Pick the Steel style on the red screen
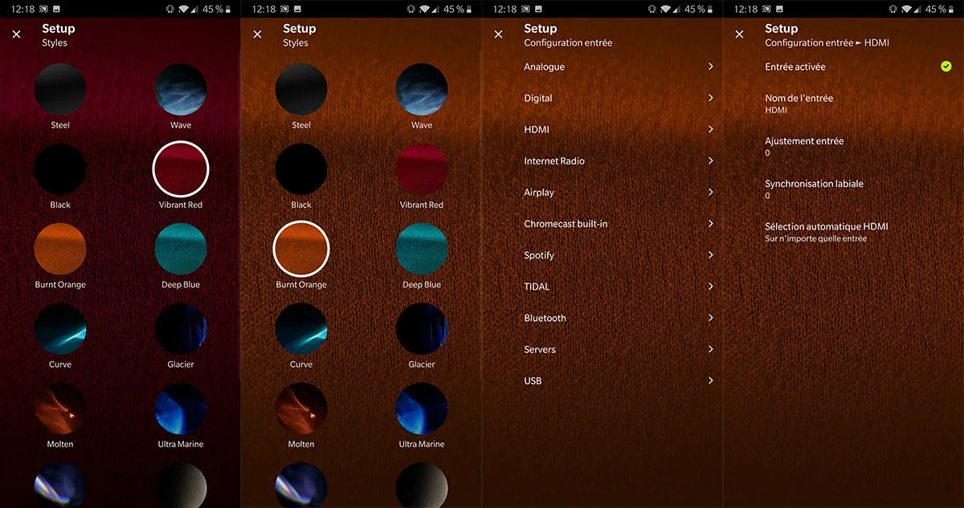 tap(60, 90)
